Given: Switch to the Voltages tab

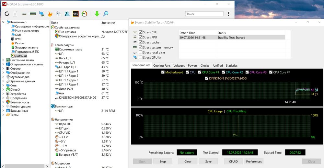Looking at the screenshot, I should pos(179,65).
